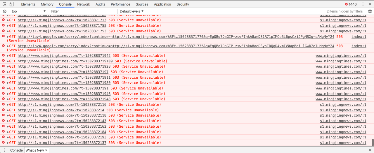Click error icon for request t=150288372193

coord(4,137)
